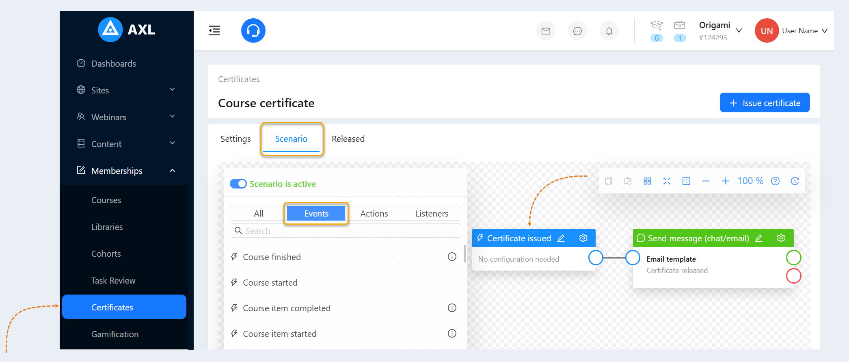Show info for Course item completed event
This screenshot has height=362, width=849.
(x=452, y=308)
